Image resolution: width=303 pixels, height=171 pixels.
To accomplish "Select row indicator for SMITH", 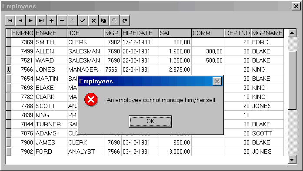I will tap(9, 42).
